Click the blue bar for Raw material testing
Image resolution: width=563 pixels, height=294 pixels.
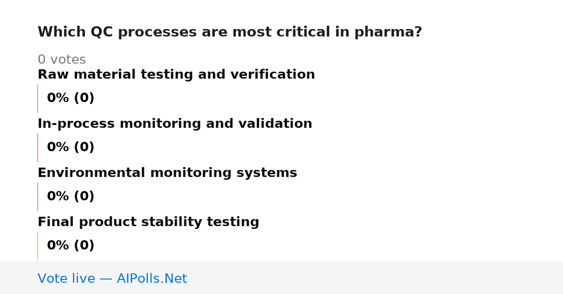pyautogui.click(x=38, y=98)
